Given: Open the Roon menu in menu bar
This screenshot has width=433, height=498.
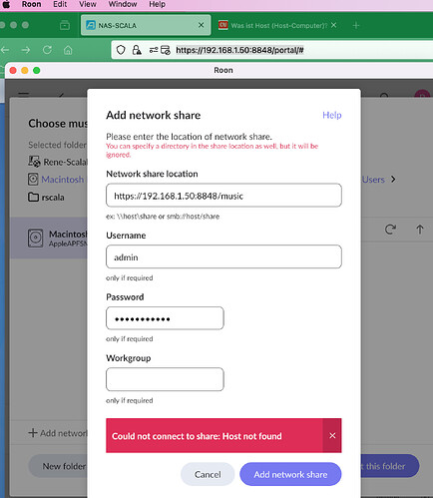Looking at the screenshot, I should 31,4.
